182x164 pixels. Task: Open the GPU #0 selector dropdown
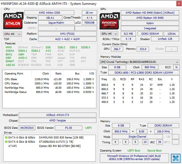[x=109, y=34]
